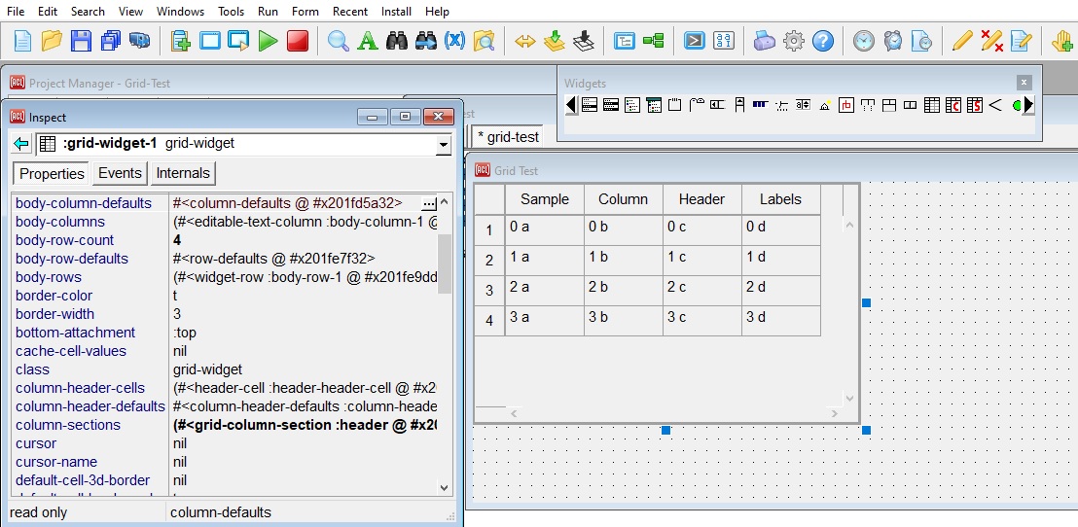The image size is (1078, 527).
Task: Click the gear Options icon
Action: pyautogui.click(x=794, y=41)
